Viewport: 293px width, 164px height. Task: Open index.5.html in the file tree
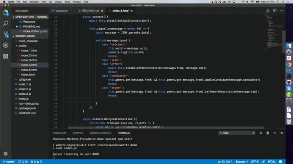coord(29,70)
